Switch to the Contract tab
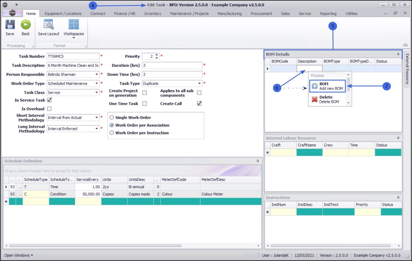The image size is (412, 261). coord(98,13)
